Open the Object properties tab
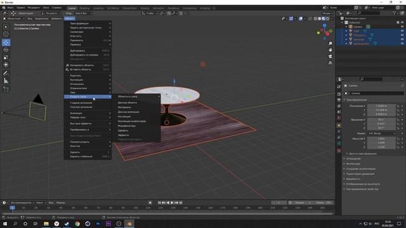Screen dimensions: 406x228 coord(339,125)
